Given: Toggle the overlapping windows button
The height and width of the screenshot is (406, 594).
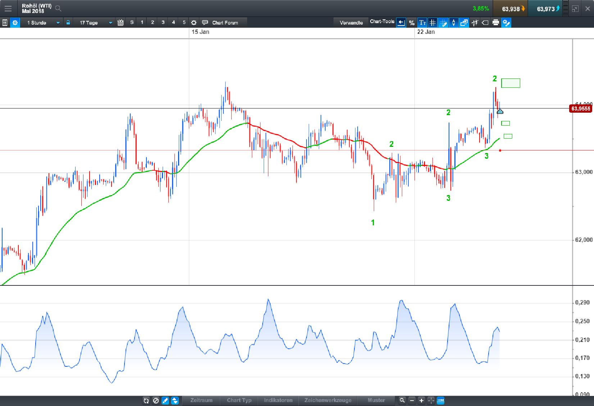Looking at the screenshot, I should pos(464,23).
